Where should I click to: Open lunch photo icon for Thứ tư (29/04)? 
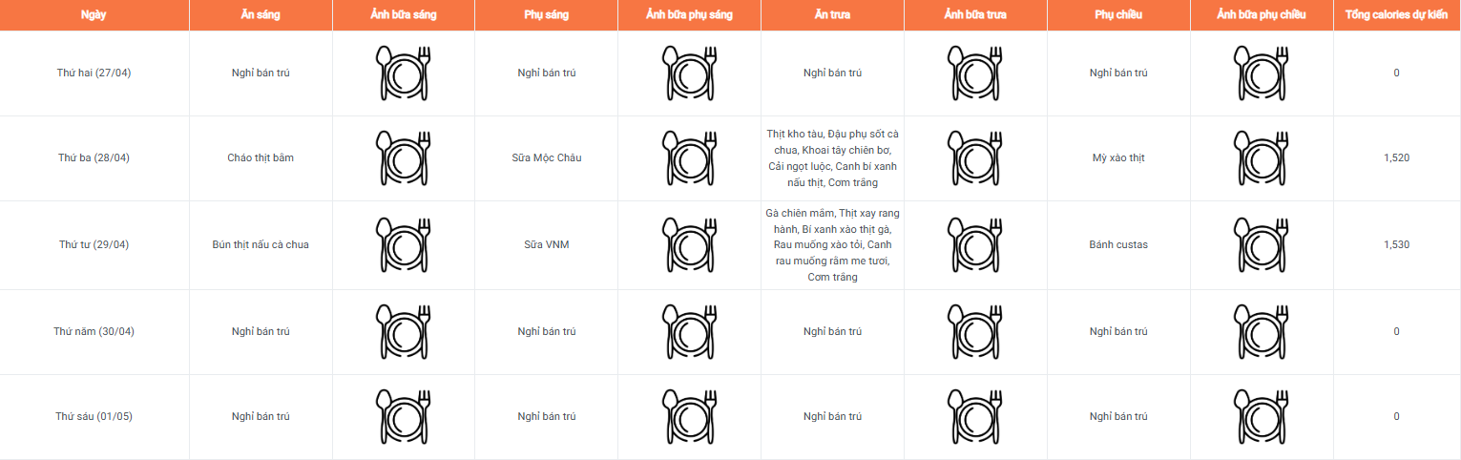(975, 244)
